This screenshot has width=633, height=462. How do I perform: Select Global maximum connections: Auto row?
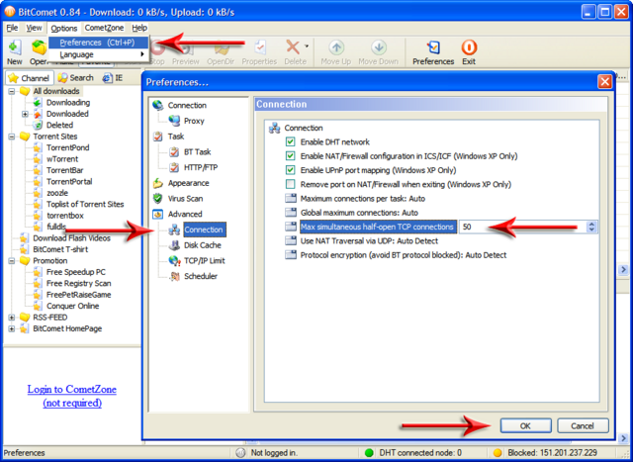tap(359, 213)
